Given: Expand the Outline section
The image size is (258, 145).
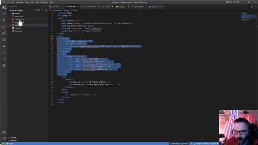Looking at the screenshot, I should pos(13,138).
